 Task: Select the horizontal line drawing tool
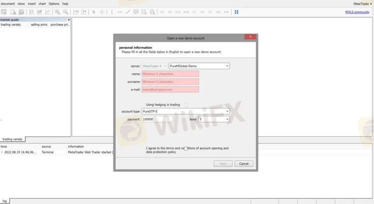click(120, 12)
